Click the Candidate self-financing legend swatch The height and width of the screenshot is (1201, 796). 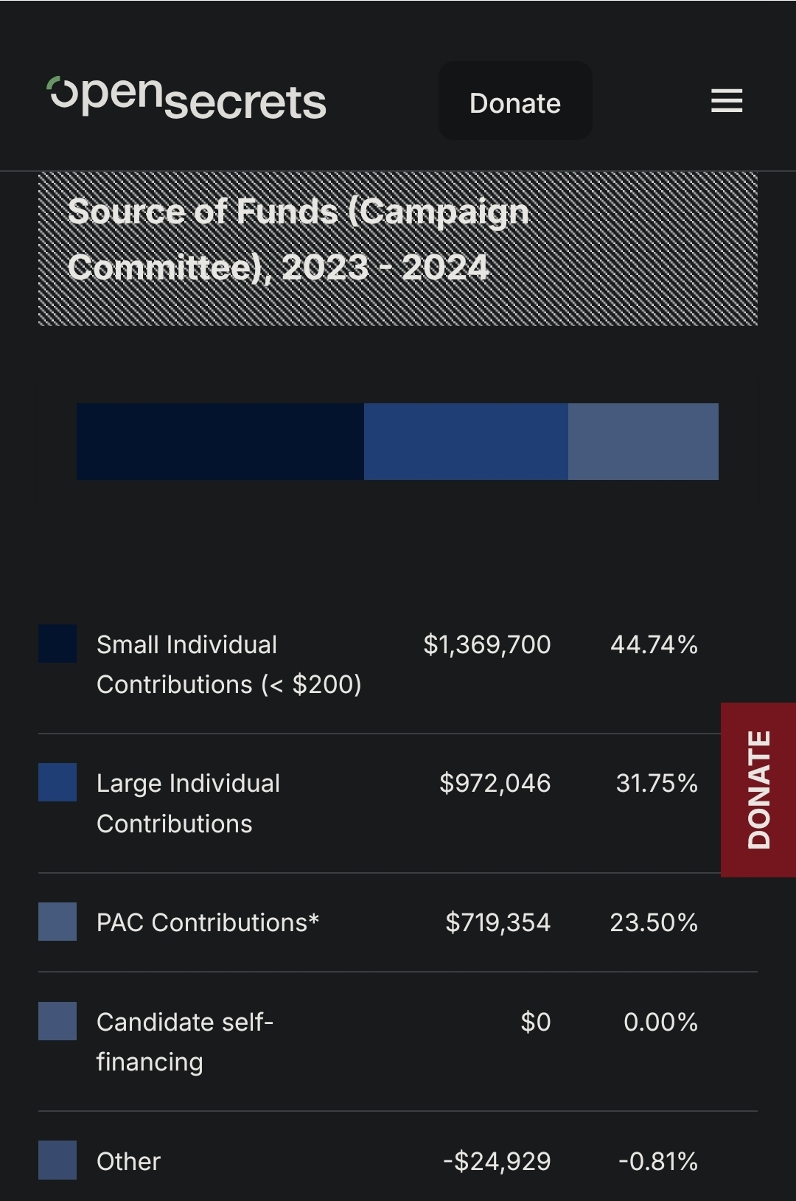[57, 1021]
